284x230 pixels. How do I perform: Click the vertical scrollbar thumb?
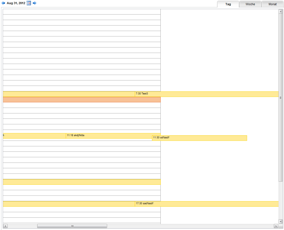[281, 98]
